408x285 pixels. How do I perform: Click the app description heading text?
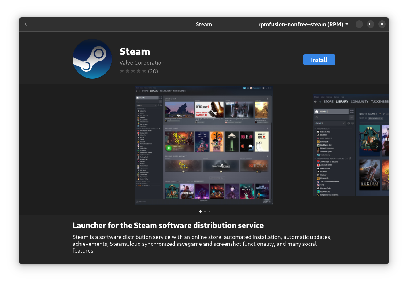(x=168, y=225)
